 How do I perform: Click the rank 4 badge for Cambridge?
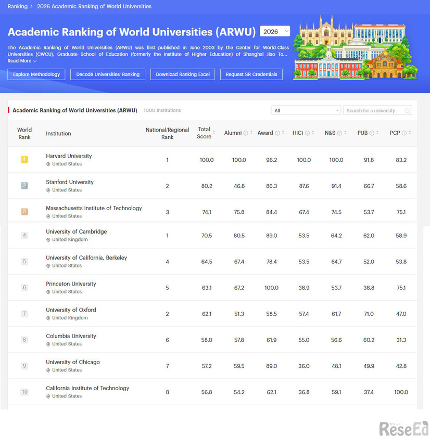[x=24, y=235]
